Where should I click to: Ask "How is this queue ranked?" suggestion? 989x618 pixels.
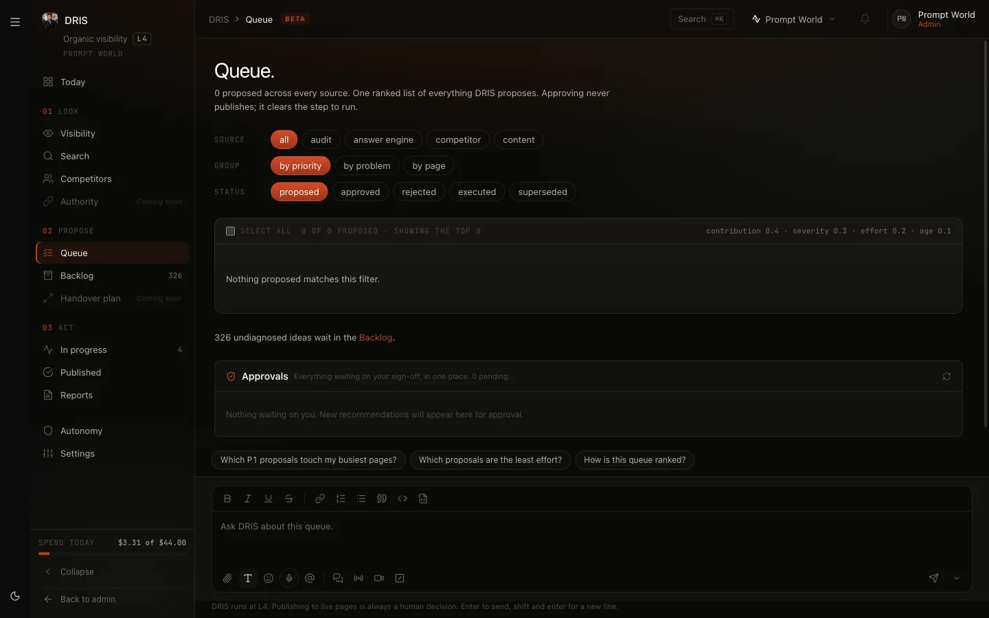tap(635, 460)
